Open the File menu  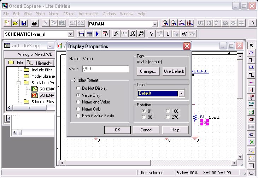pyautogui.click(x=6, y=14)
